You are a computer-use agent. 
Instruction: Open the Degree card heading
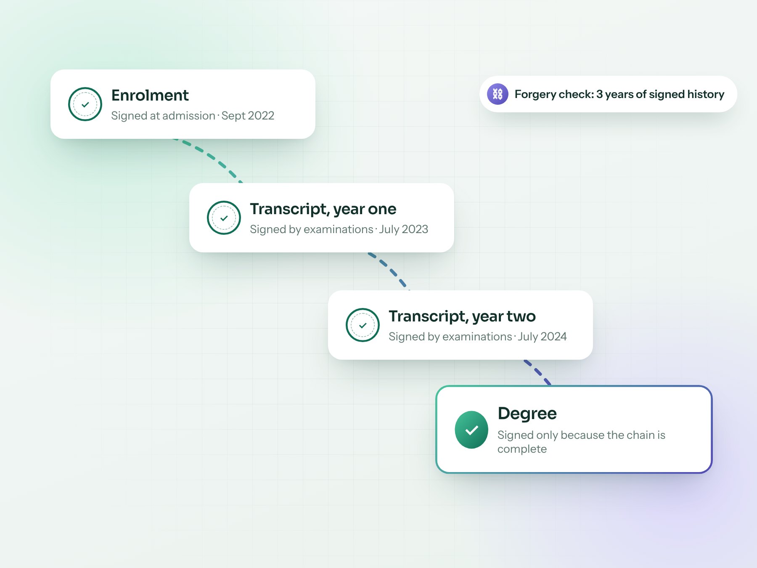click(x=527, y=414)
